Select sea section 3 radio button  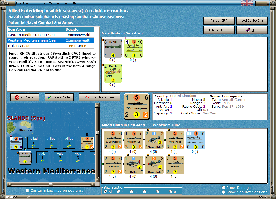tap(131, 192)
